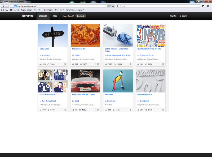The image size is (212, 157).
Task: Open the Reachers title link
Action: click(109, 95)
